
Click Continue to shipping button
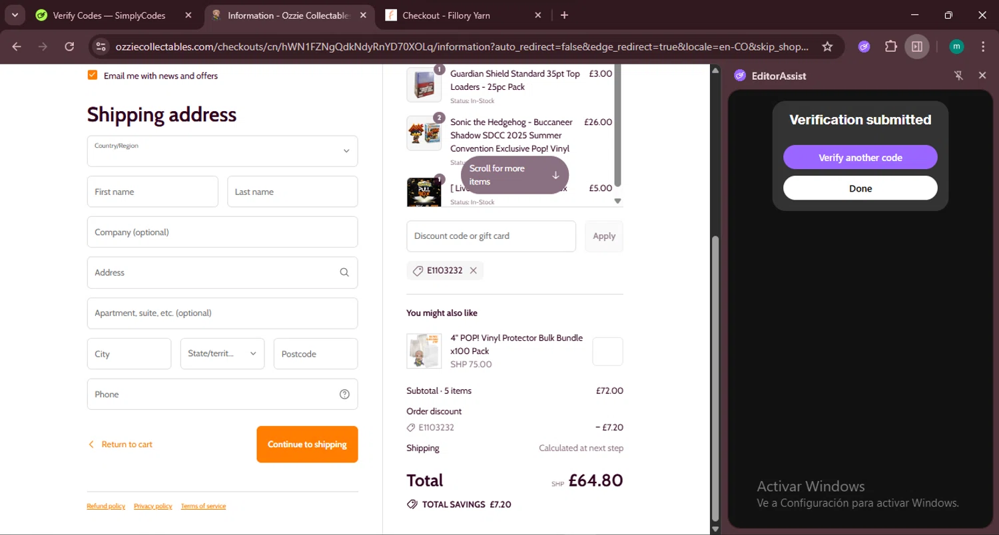point(307,445)
